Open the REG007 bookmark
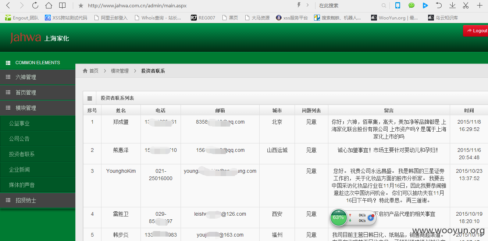Viewport: 488px width, 241px height. (203, 18)
